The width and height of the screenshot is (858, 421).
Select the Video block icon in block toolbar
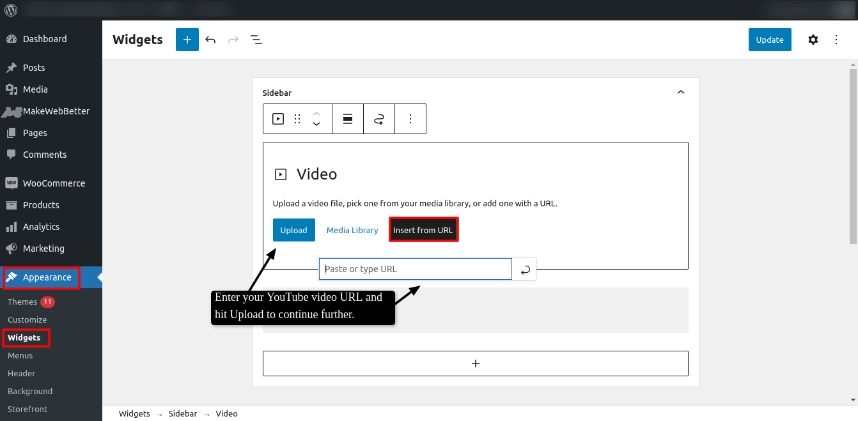coord(277,119)
